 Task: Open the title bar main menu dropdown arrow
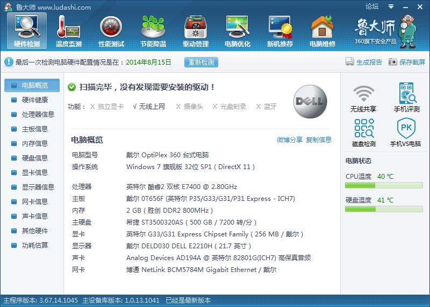point(390,7)
